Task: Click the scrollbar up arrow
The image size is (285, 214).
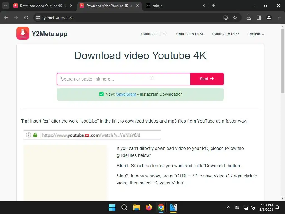Action: coord(282,27)
